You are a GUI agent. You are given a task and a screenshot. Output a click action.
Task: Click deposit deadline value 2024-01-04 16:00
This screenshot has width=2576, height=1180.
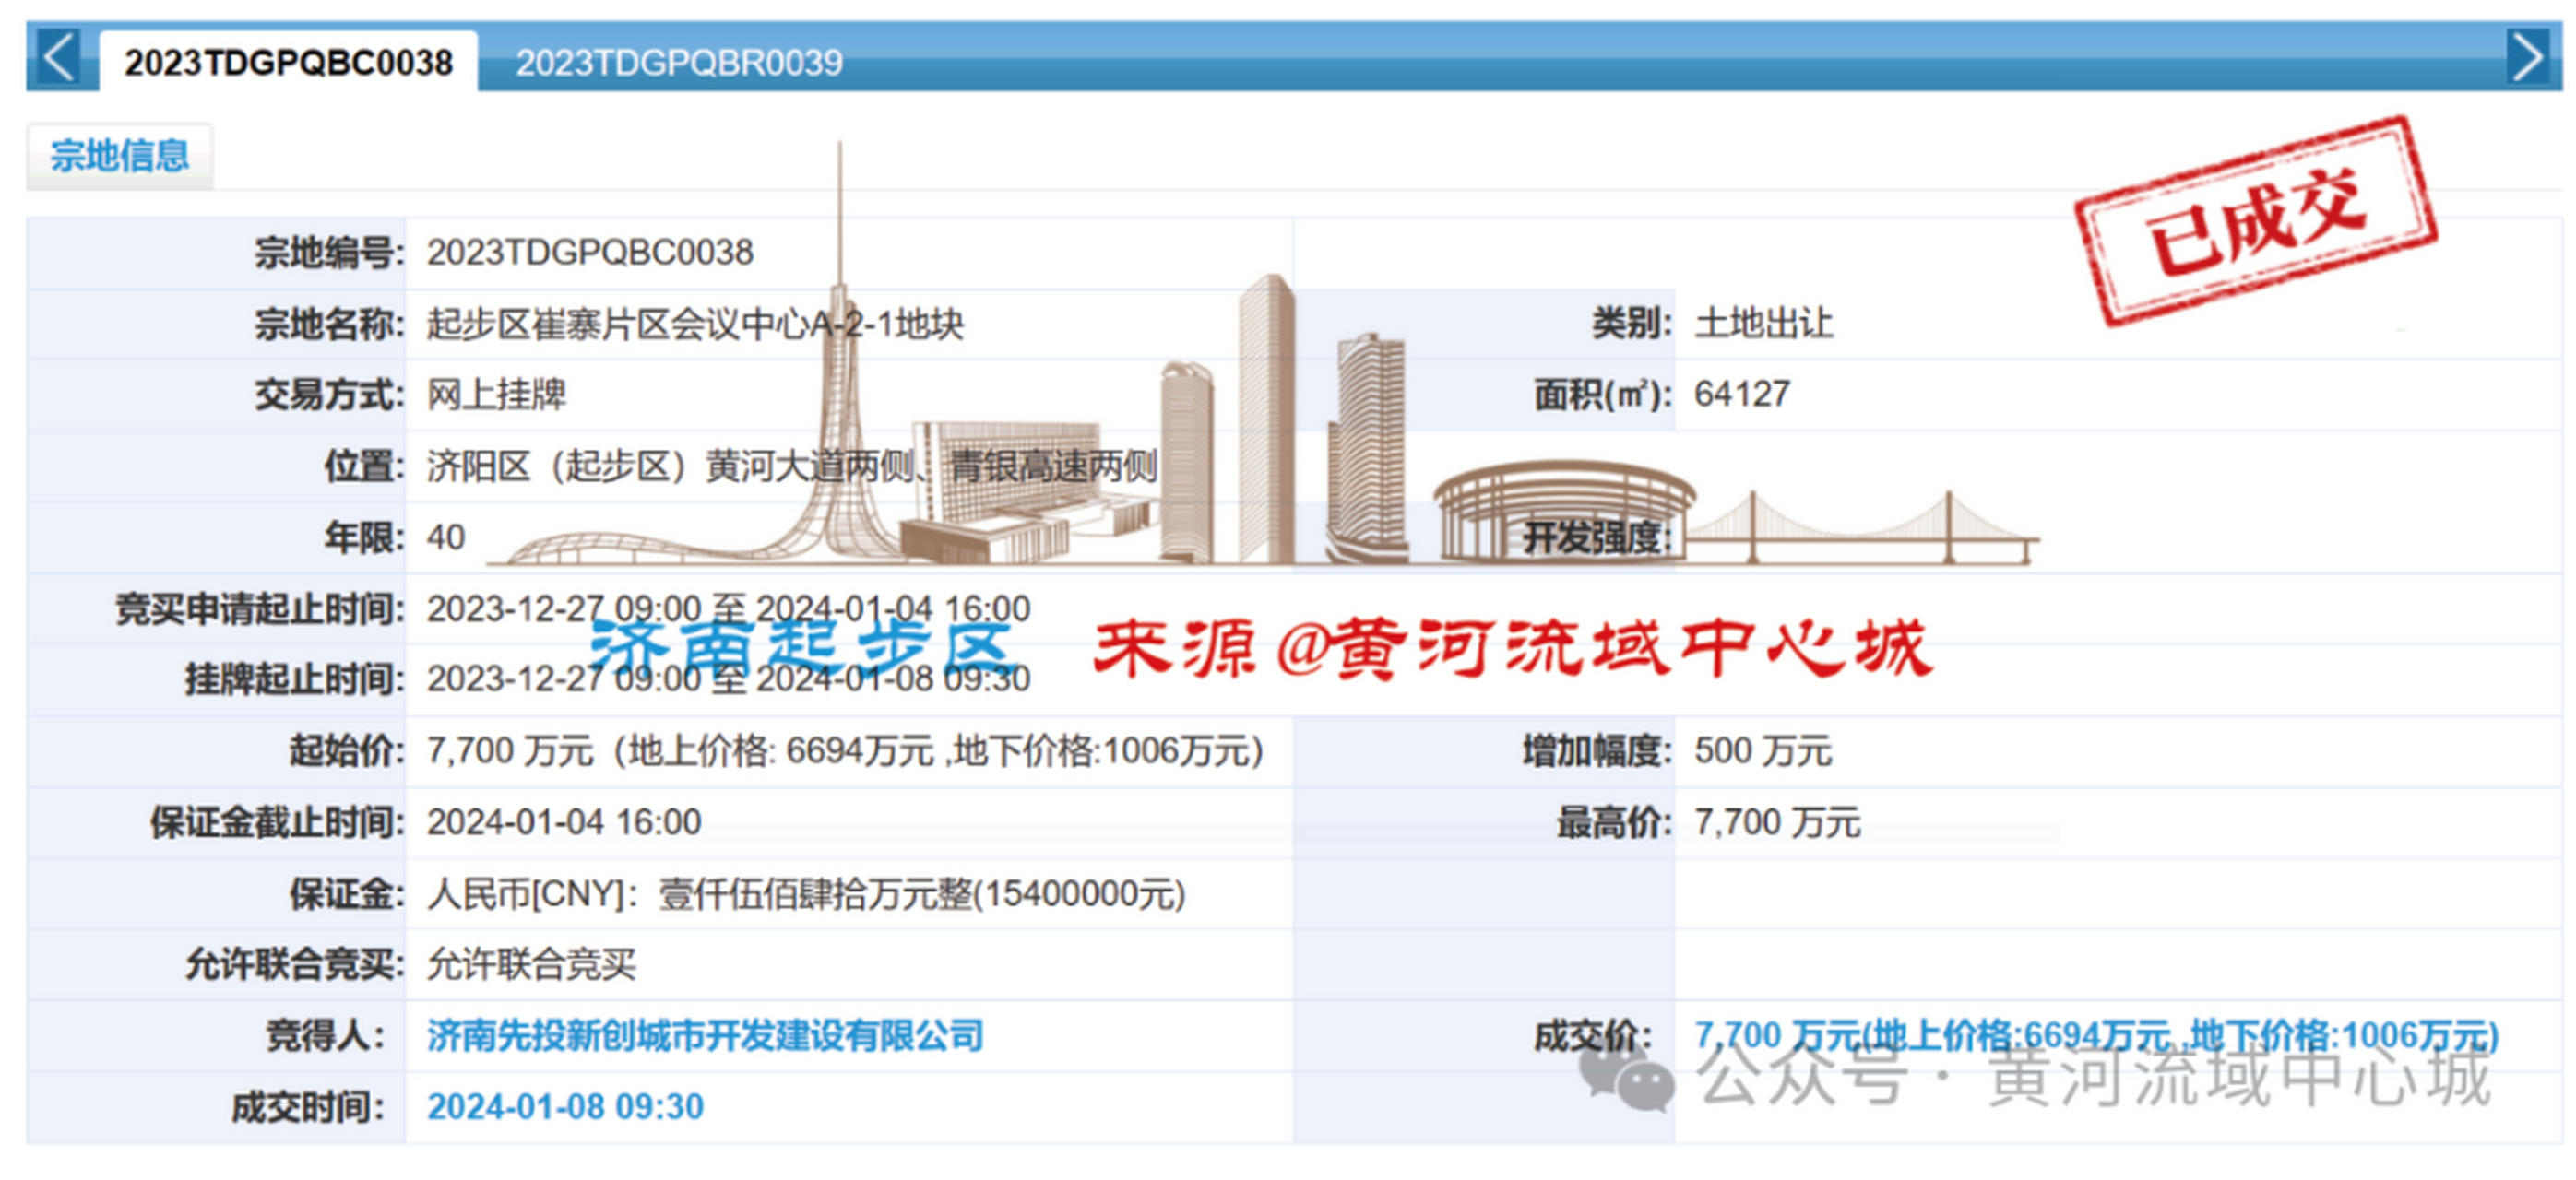pos(564,821)
